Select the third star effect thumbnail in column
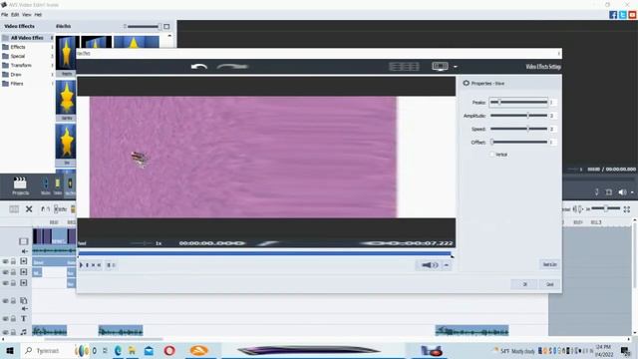 coord(66,142)
